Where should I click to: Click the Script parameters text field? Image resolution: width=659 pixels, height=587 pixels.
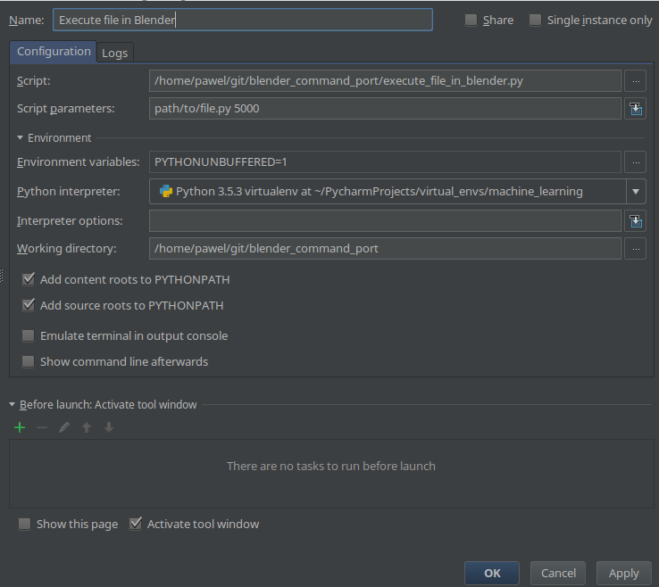[385, 108]
